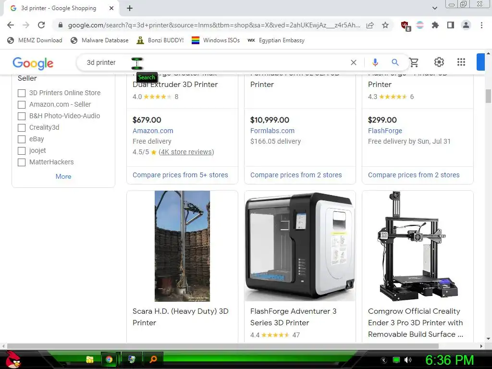The width and height of the screenshot is (492, 369).
Task: Open Google apps grid
Action: click(461, 62)
